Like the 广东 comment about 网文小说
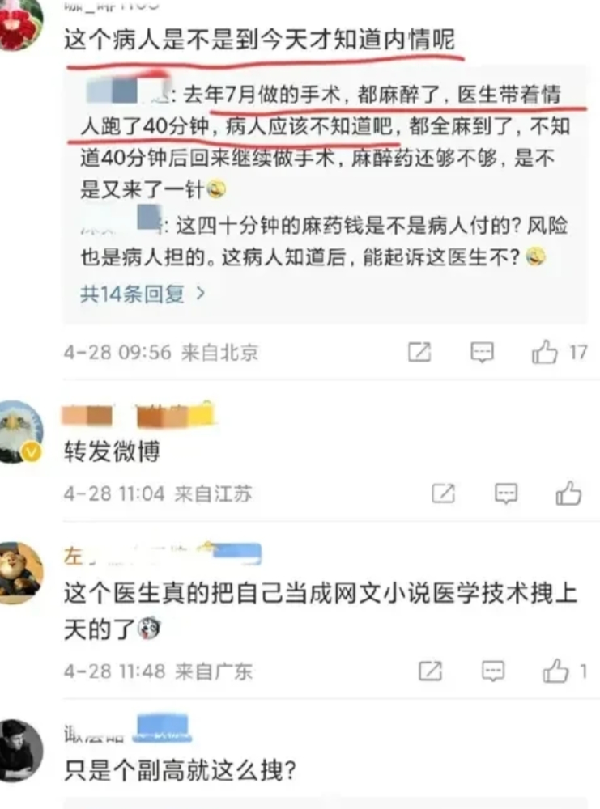This screenshot has width=600, height=809. [556, 671]
